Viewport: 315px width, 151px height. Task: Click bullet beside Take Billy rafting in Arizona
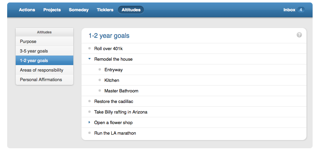pyautogui.click(x=89, y=112)
